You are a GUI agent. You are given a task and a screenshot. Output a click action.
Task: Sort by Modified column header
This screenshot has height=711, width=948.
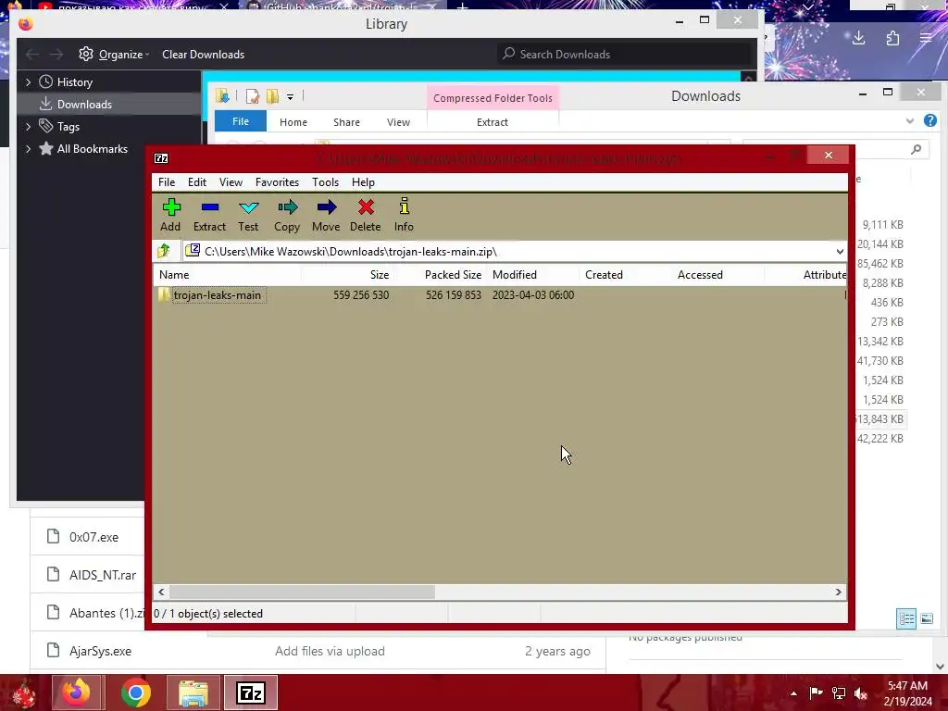[x=515, y=274]
